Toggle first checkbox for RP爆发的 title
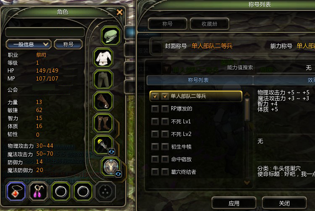The image size is (315, 211). [x=155, y=109]
